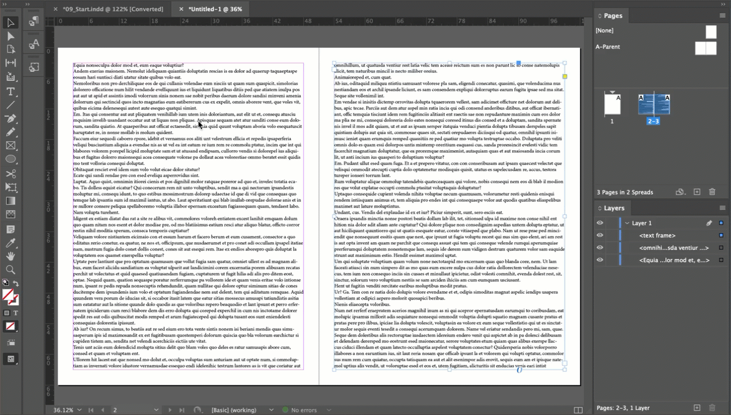Screen dimensions: 731x415
Task: Select the Line tool
Action: (10, 104)
